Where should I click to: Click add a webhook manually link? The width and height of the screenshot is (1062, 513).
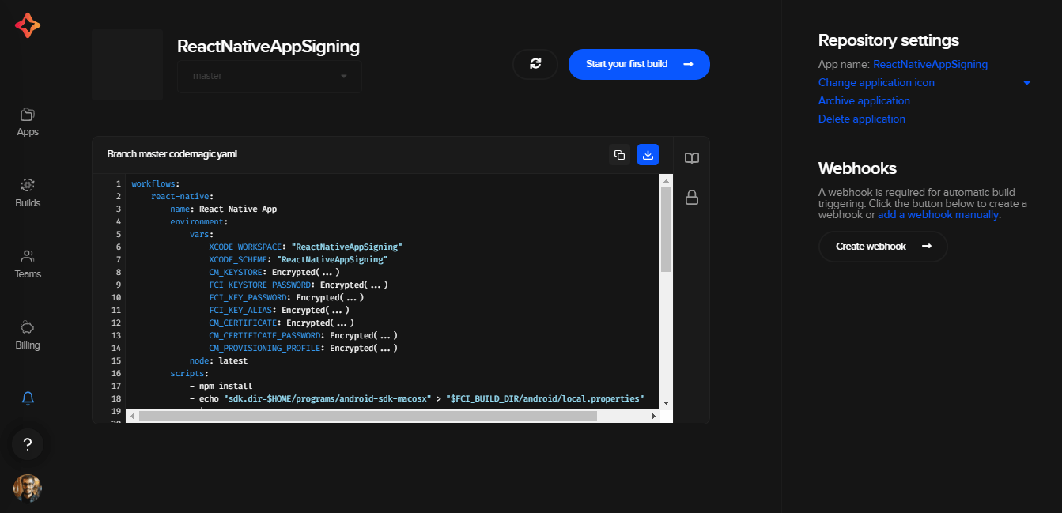pos(938,214)
